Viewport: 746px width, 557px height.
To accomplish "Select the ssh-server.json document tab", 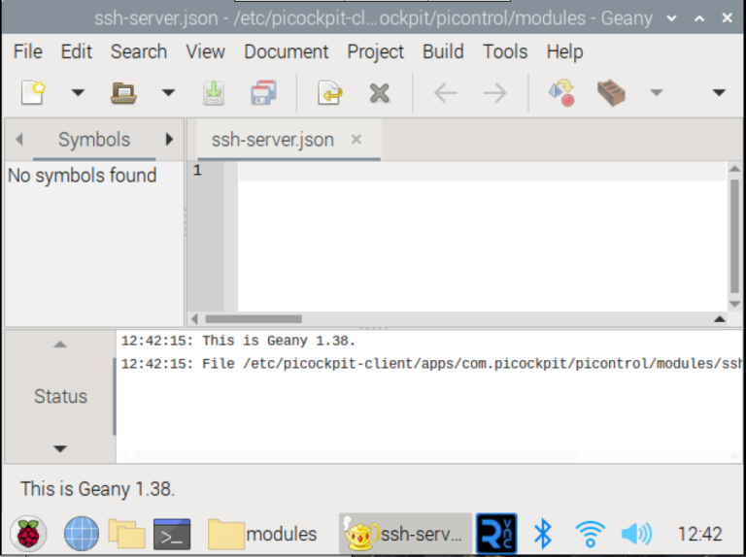I will tap(273, 140).
